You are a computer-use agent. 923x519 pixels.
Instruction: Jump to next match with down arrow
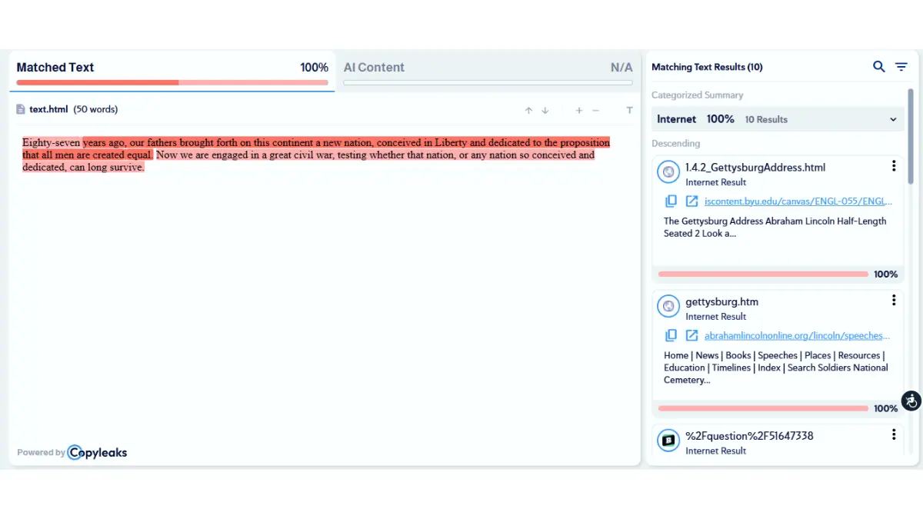coord(545,110)
